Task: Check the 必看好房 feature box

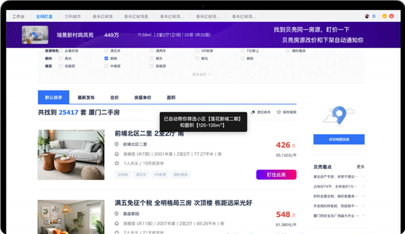Action: coord(61,51)
